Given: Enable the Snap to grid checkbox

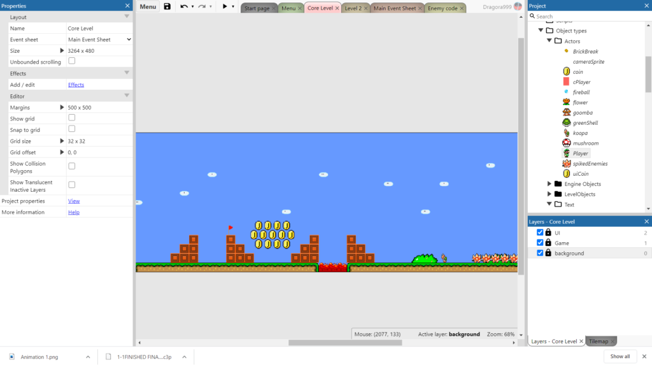Looking at the screenshot, I should pos(72,129).
